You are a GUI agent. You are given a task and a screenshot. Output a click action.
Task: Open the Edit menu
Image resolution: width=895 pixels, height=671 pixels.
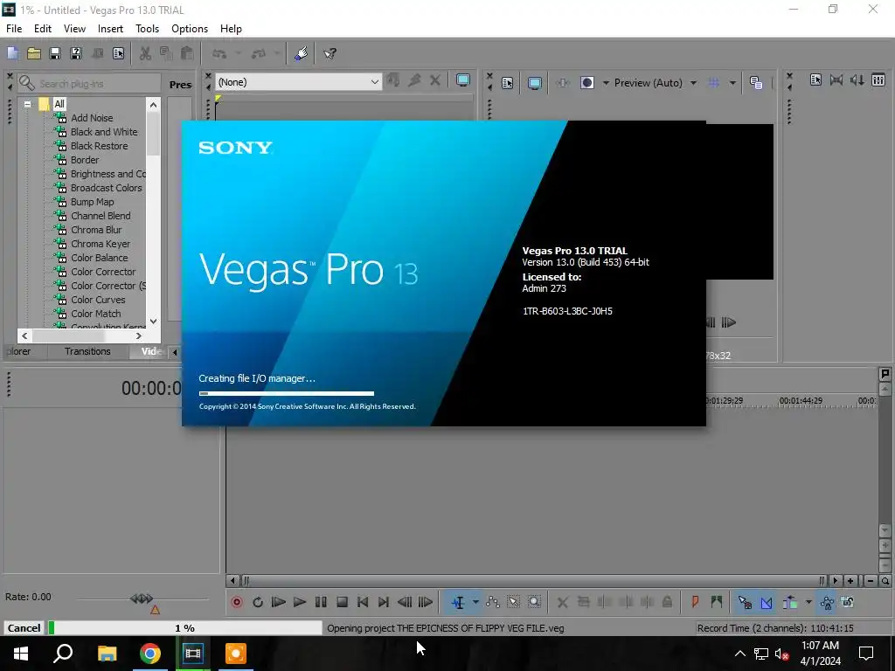coord(43,29)
